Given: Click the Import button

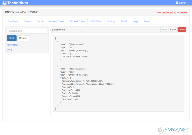Looking at the screenshot, I should [164, 30].
